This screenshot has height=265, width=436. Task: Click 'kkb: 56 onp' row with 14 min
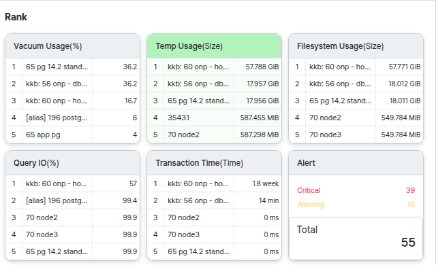click(x=214, y=200)
